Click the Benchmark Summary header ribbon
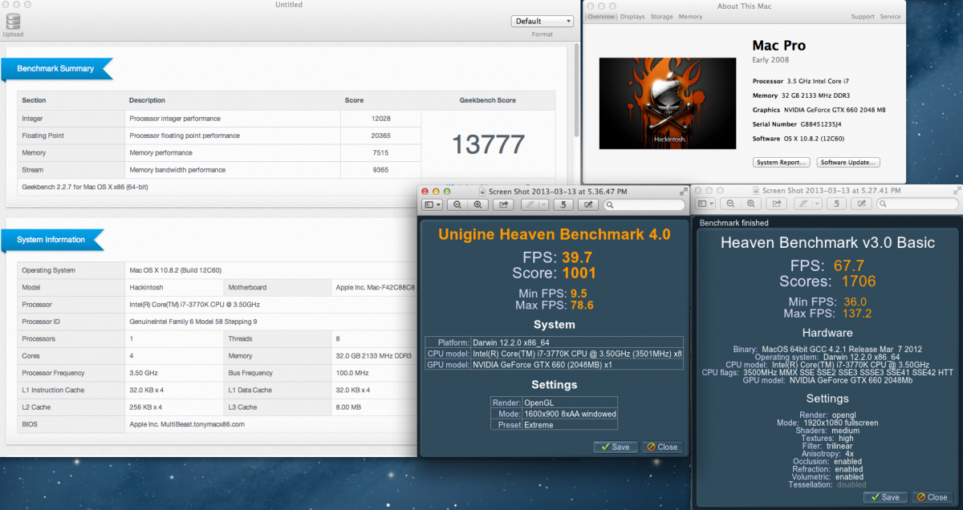 [55, 68]
